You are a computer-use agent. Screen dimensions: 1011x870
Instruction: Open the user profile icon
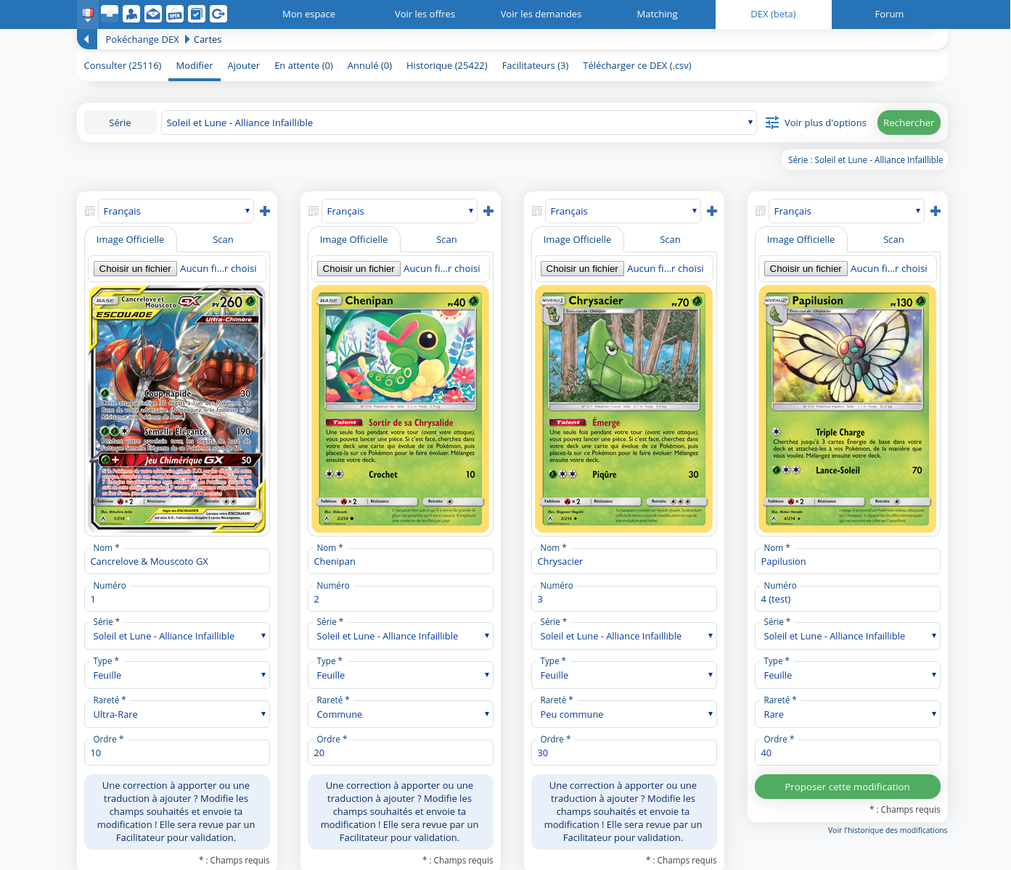click(131, 14)
